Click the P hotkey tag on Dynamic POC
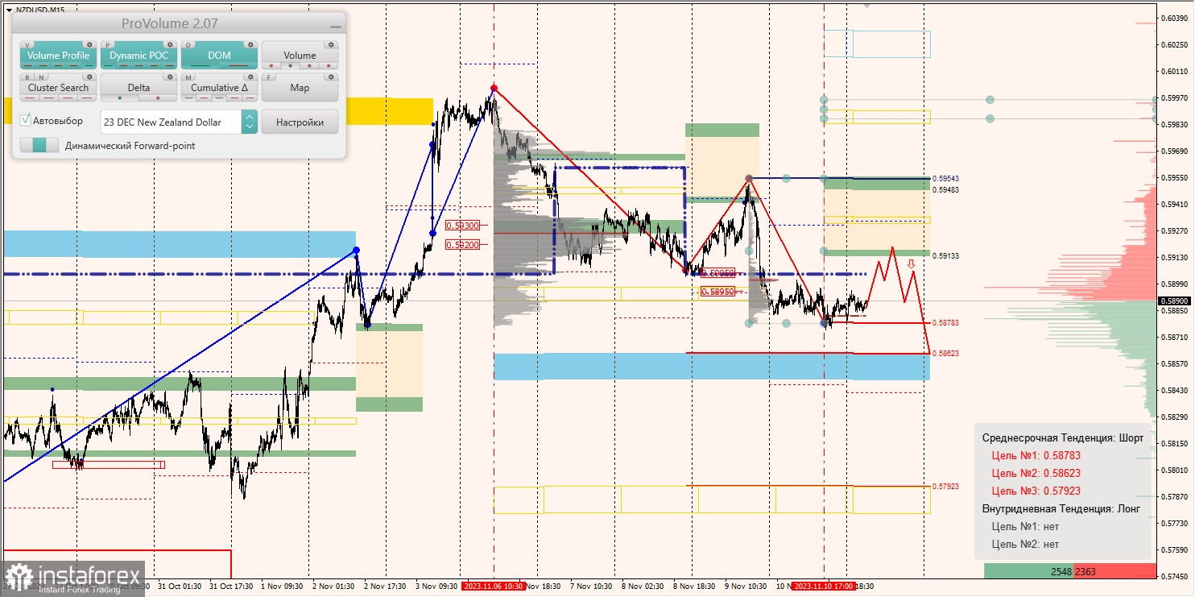The width and height of the screenshot is (1195, 597). [x=108, y=45]
